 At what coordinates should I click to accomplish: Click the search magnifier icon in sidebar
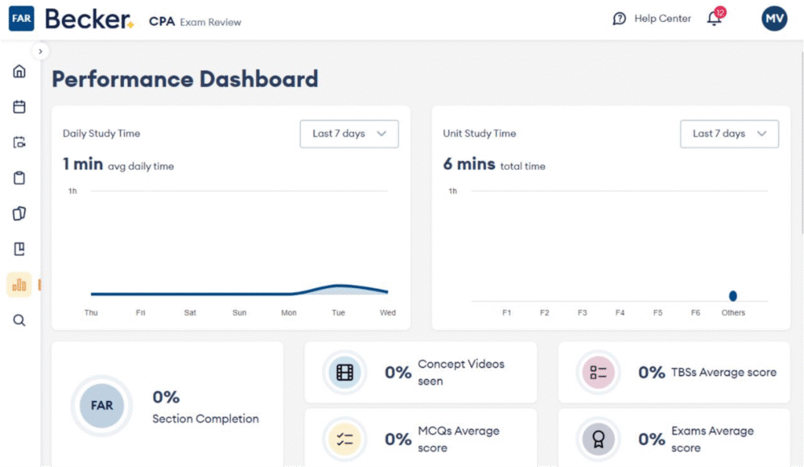20,320
